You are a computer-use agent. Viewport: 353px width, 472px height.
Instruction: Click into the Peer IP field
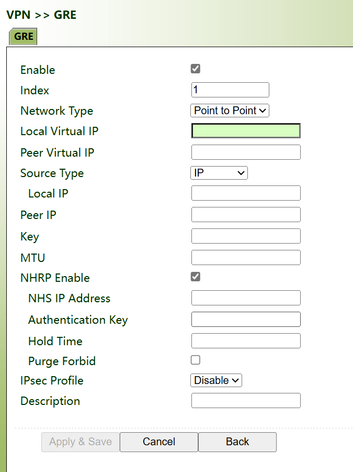pyautogui.click(x=246, y=214)
